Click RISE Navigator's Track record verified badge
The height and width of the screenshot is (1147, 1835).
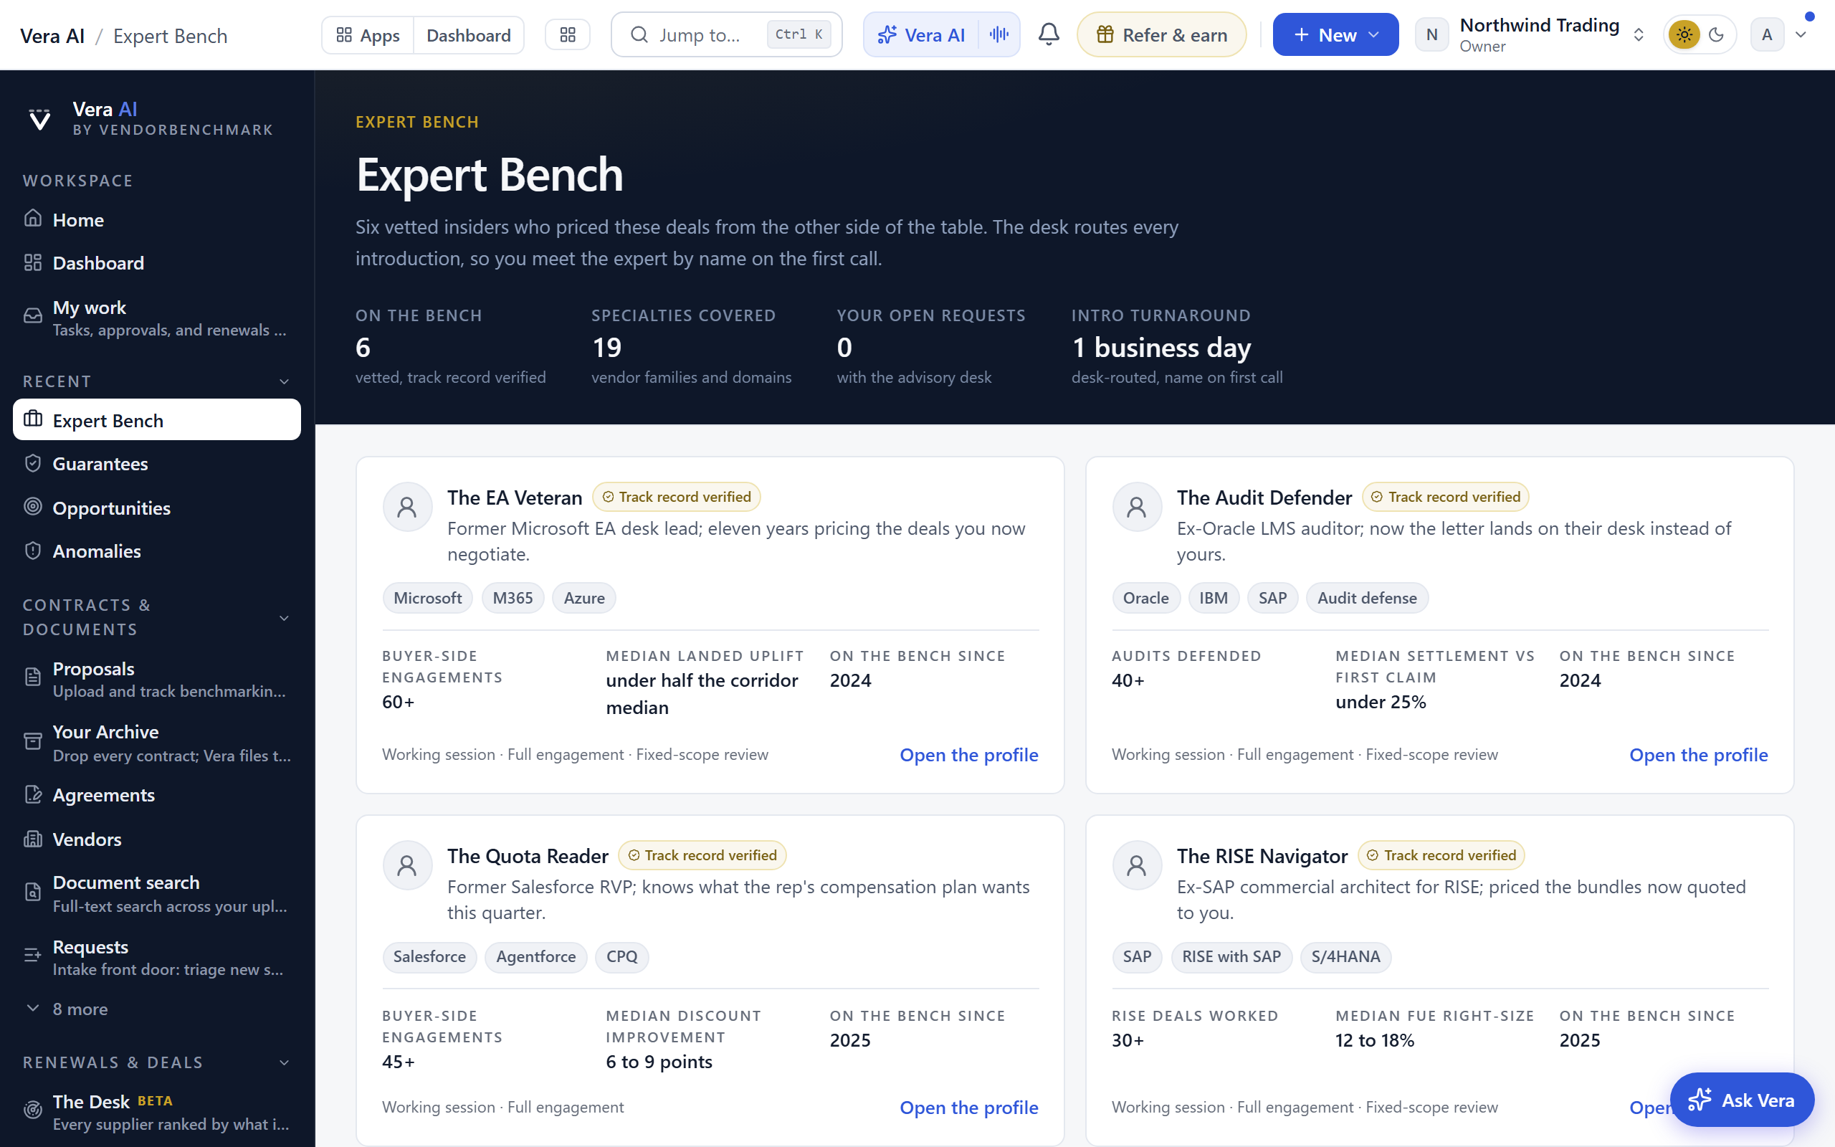[x=1441, y=856]
